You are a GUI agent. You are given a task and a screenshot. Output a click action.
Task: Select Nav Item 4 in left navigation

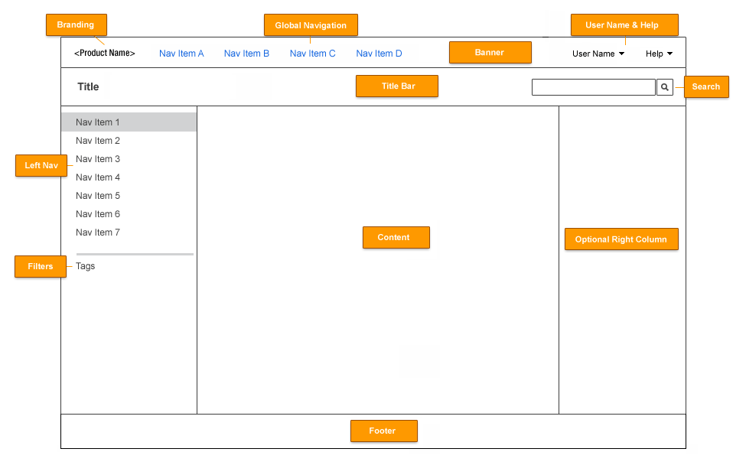(97, 177)
